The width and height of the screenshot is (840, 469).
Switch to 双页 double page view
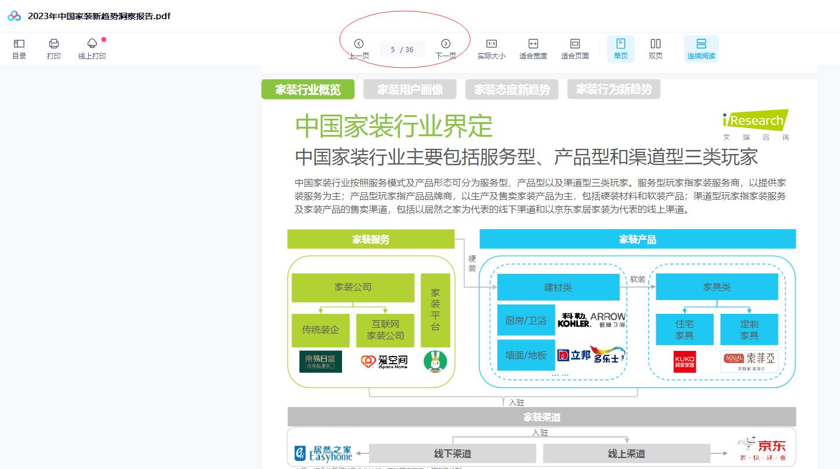pos(655,49)
